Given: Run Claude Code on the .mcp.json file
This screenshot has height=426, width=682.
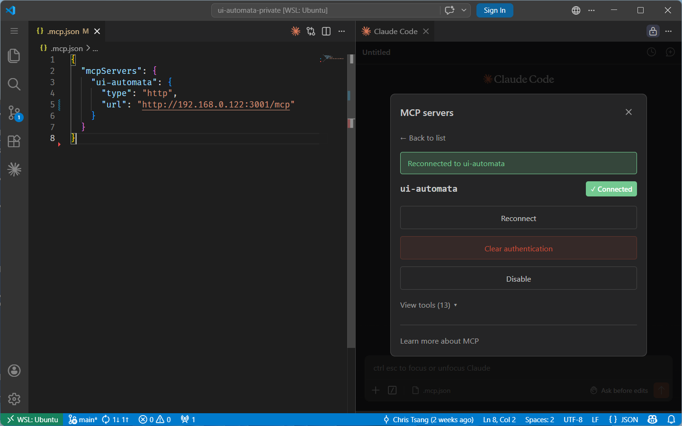Looking at the screenshot, I should pyautogui.click(x=296, y=31).
